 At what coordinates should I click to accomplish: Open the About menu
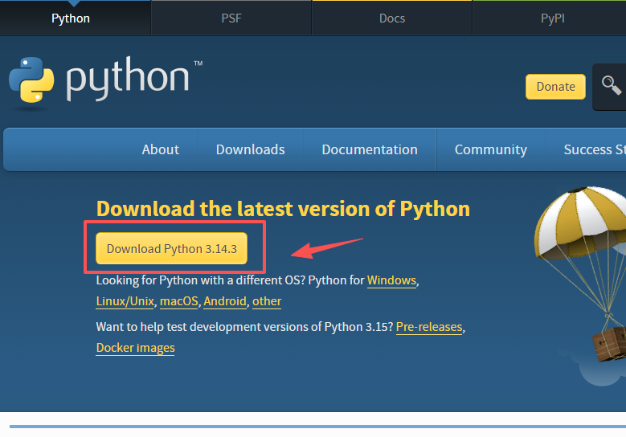coord(161,149)
